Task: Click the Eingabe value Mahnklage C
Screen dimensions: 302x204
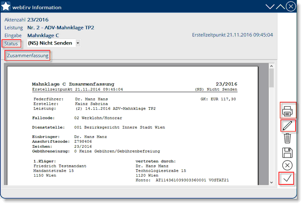Action: 43,35
